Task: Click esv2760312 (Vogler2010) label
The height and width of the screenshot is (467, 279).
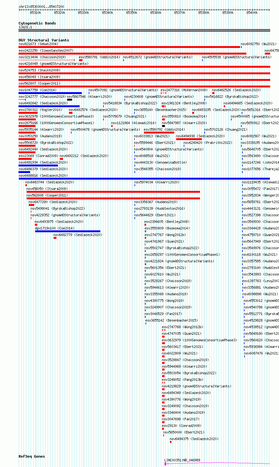Action: (40, 110)
